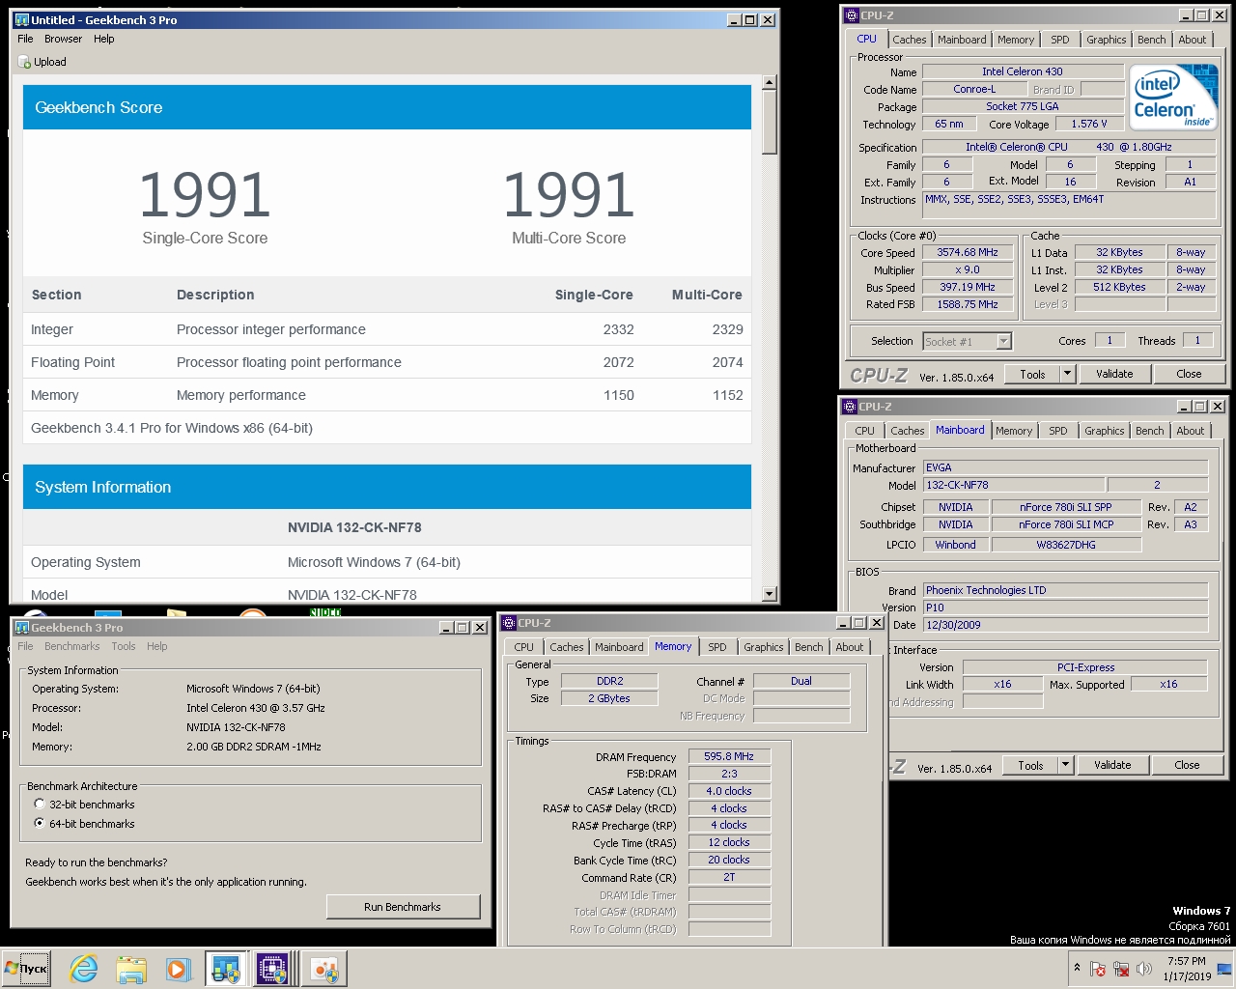Click Integer row in Geekbench results table

[387, 329]
